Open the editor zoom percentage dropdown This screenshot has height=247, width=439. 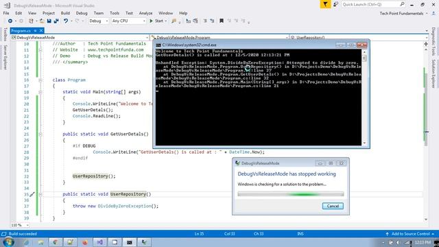point(20,225)
